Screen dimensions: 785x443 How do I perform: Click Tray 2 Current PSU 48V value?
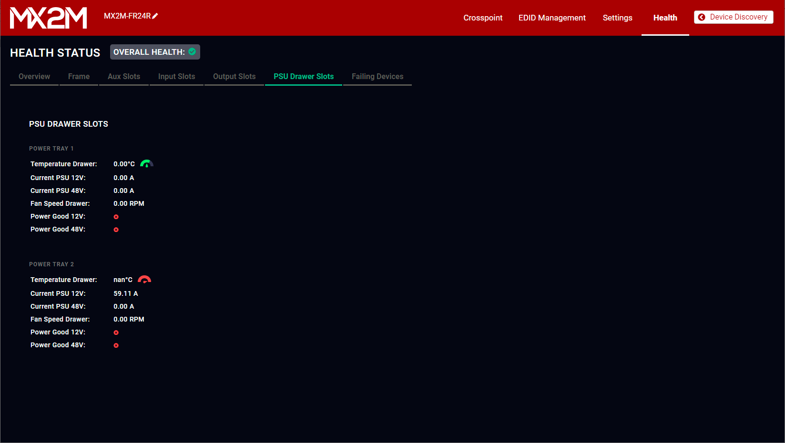(124, 306)
